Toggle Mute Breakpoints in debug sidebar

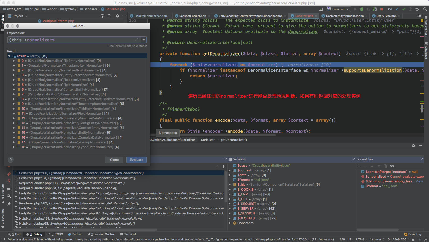[9, 181]
